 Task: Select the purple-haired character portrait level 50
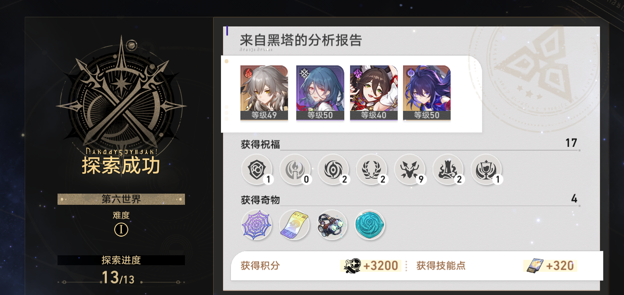427,93
